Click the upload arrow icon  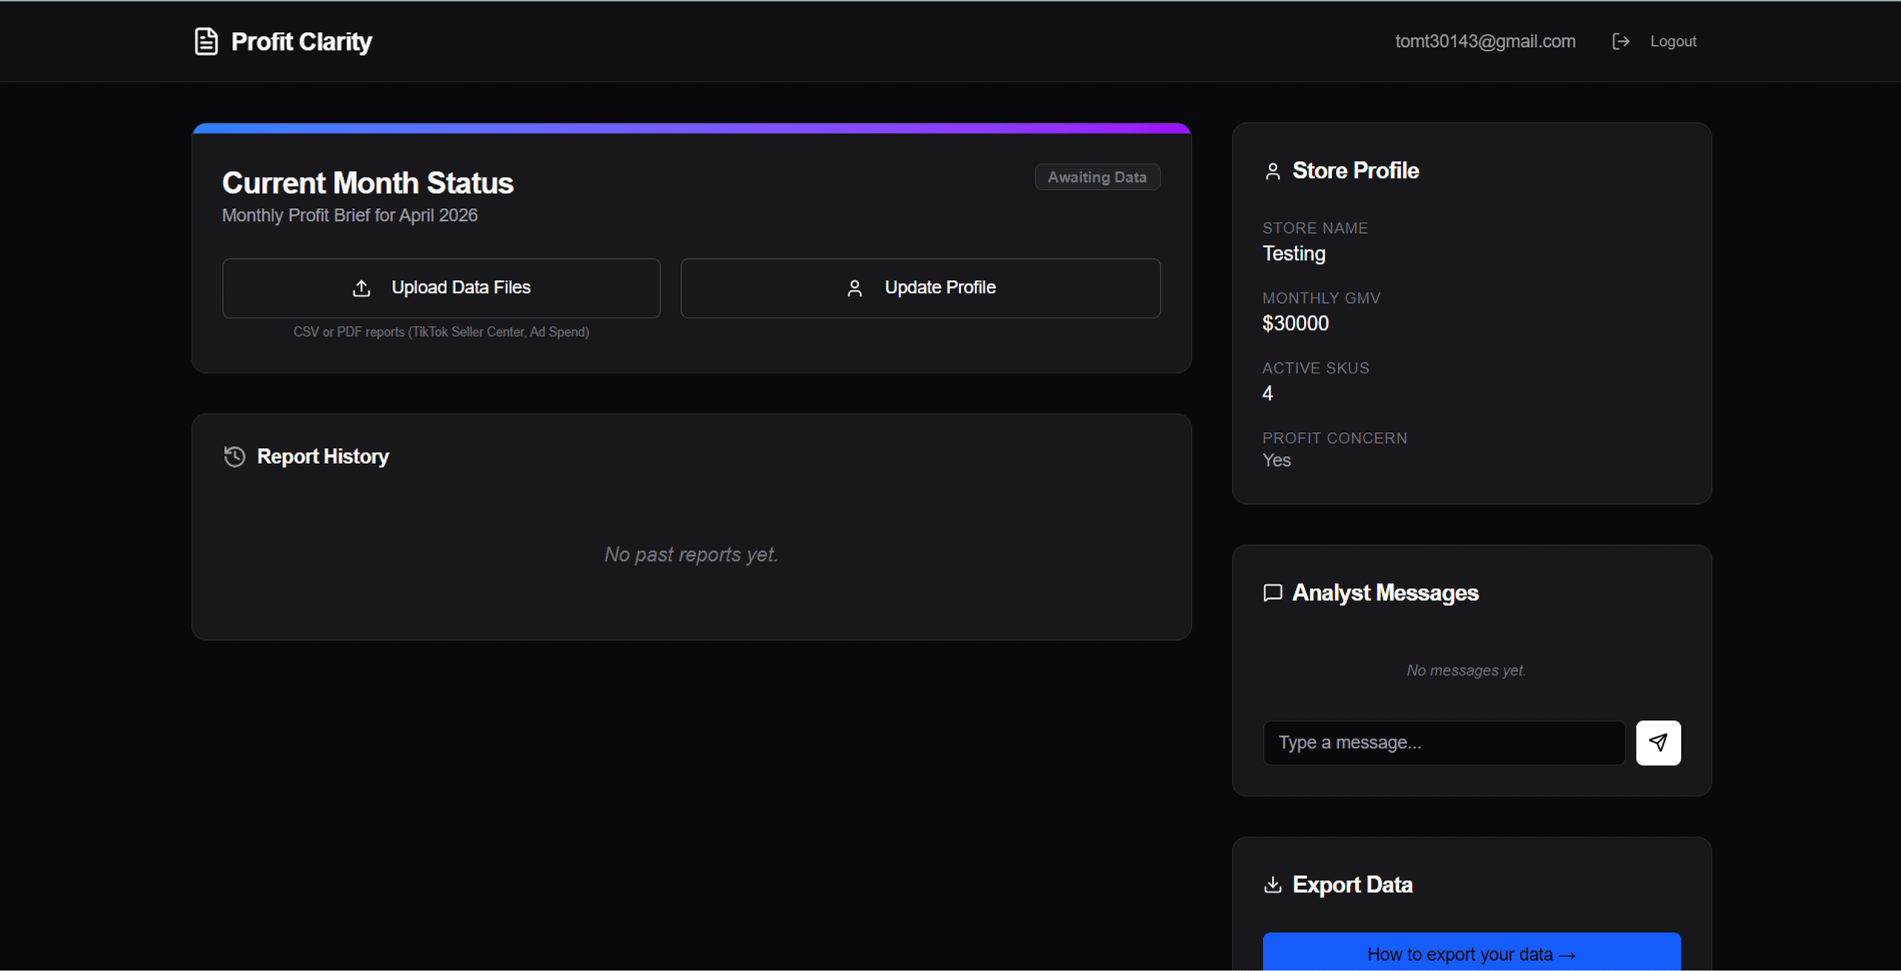click(x=362, y=288)
